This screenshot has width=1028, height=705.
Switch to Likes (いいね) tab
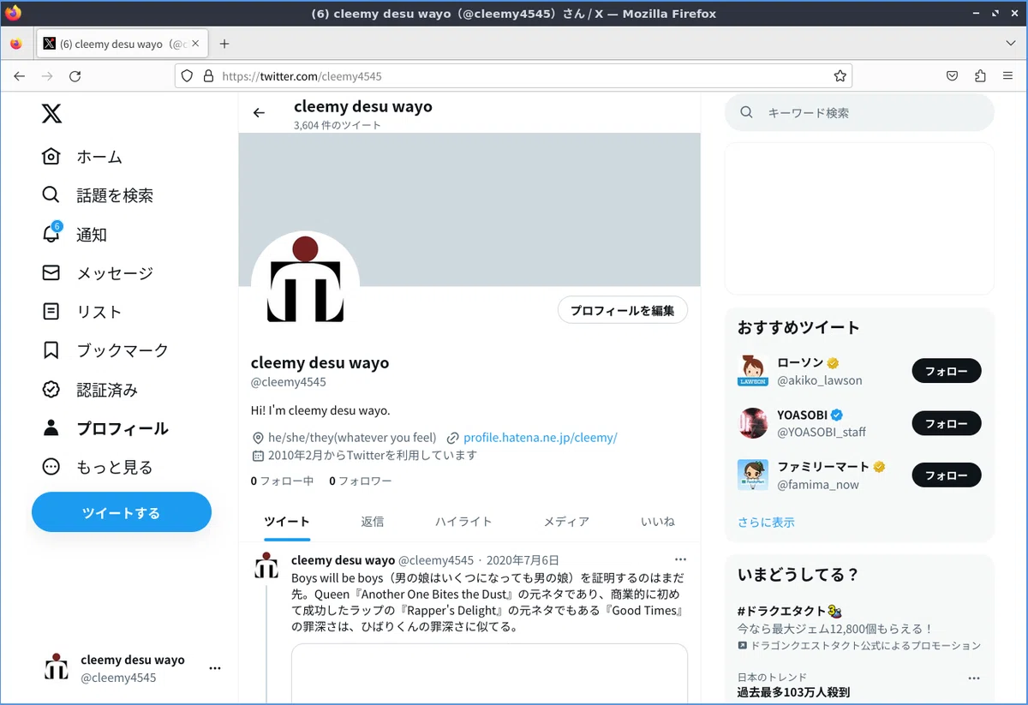658,521
